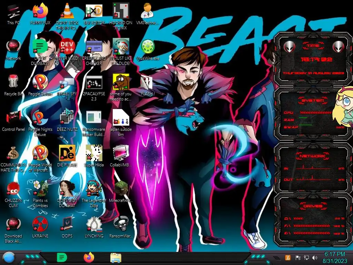Open the This PC desktop icon
The image size is (353, 265).
click(13, 11)
